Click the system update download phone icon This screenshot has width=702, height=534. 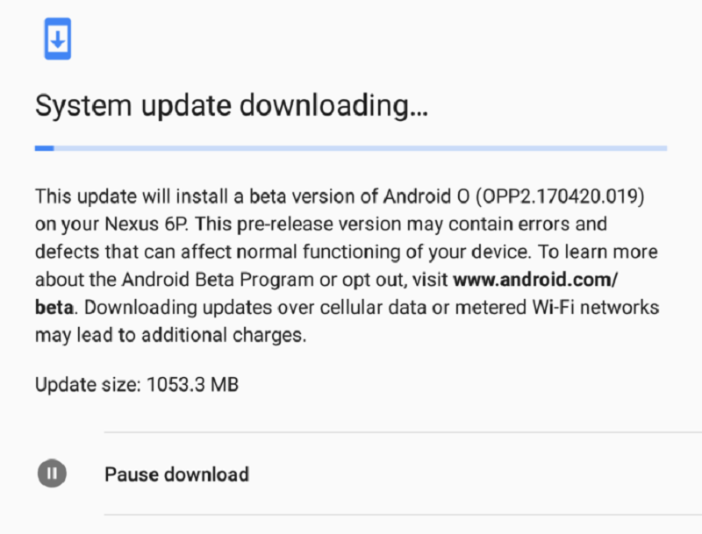(x=58, y=39)
